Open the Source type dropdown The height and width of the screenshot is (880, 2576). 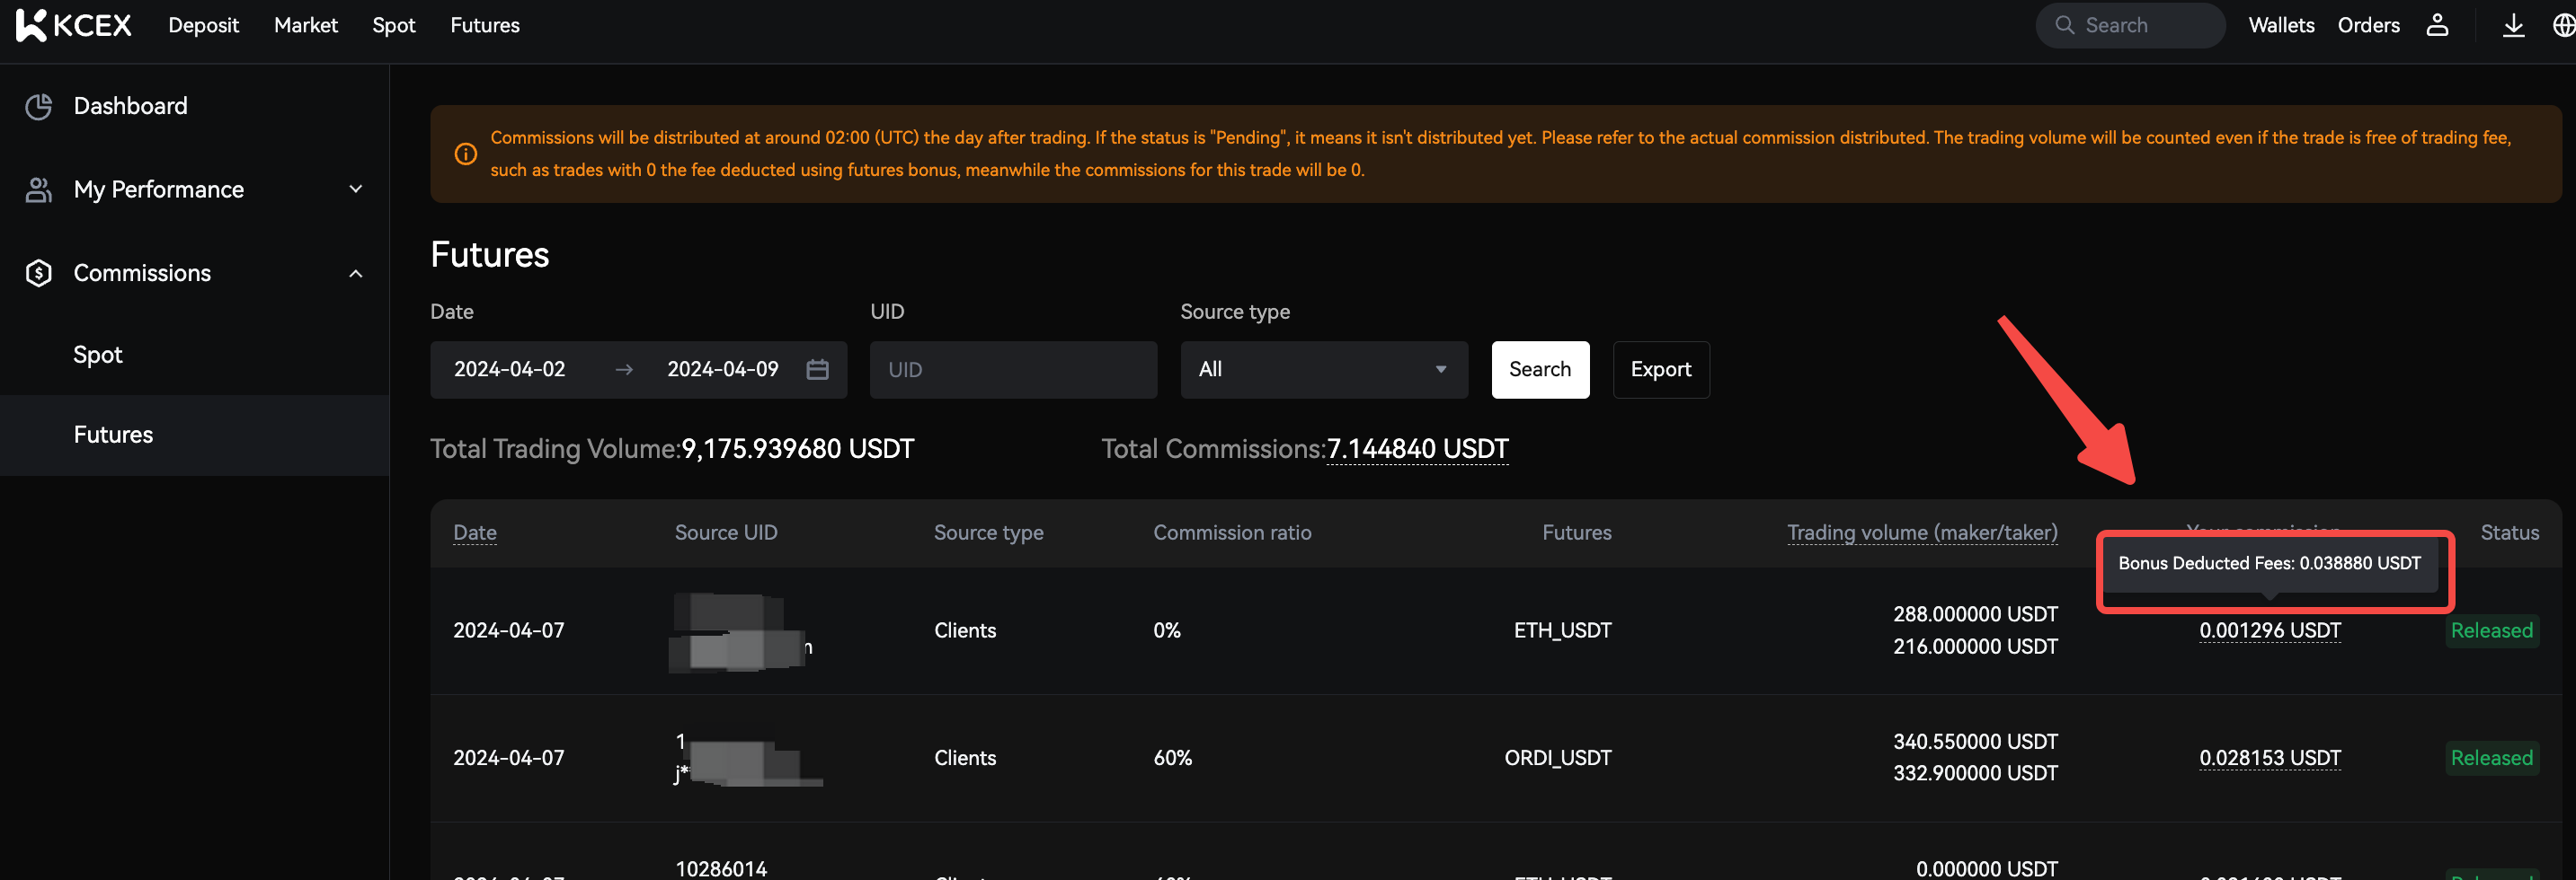pos(1323,370)
